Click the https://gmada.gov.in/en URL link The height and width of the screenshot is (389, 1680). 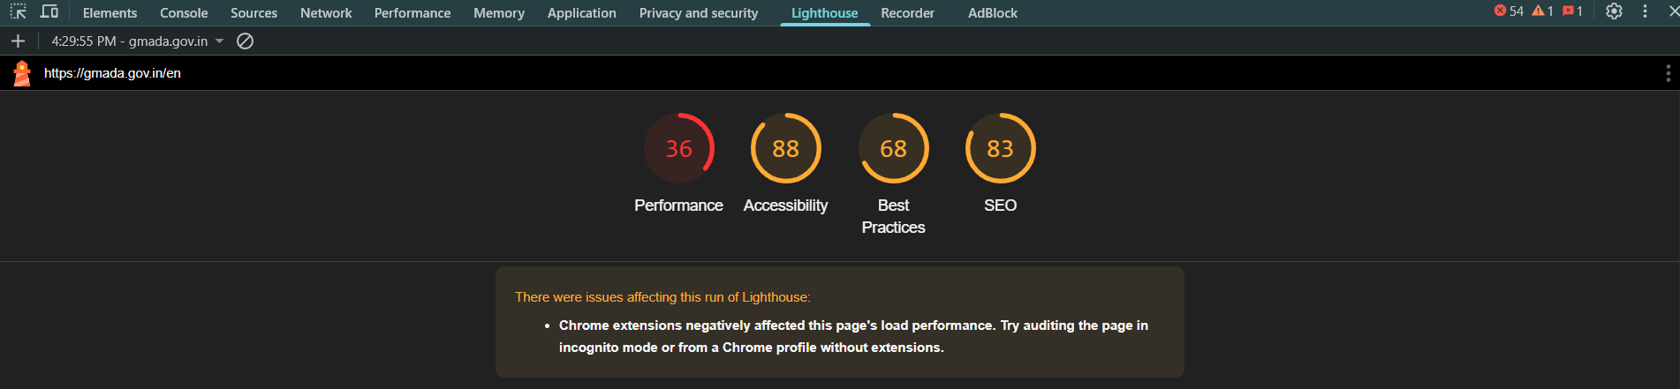pyautogui.click(x=112, y=73)
